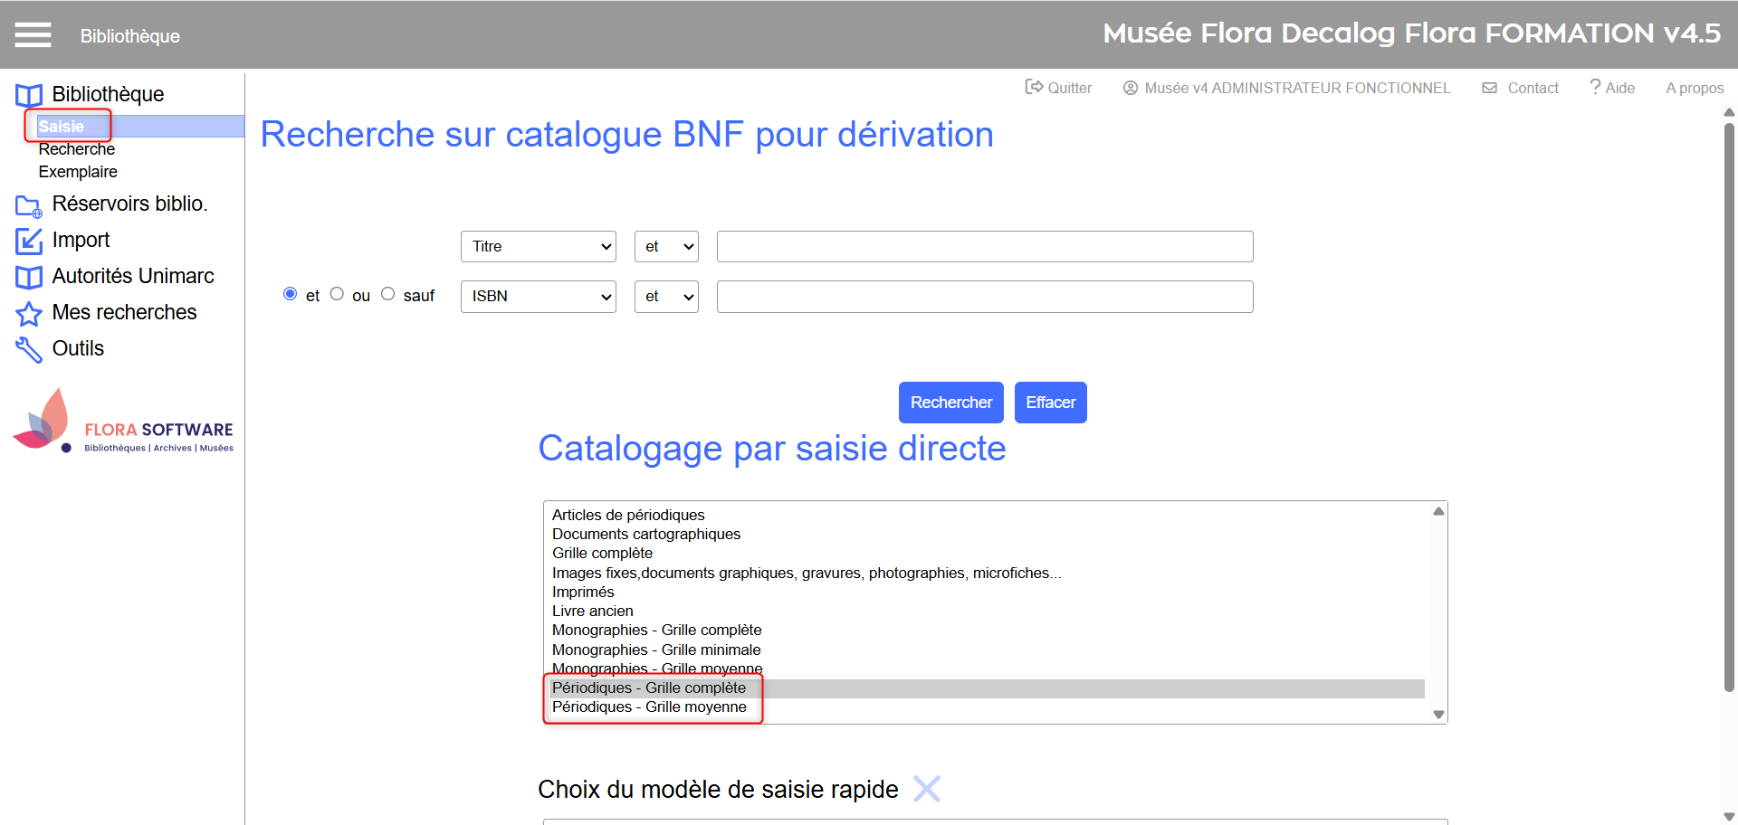The image size is (1738, 825).
Task: Click the Quitter logout icon
Action: click(x=1033, y=87)
